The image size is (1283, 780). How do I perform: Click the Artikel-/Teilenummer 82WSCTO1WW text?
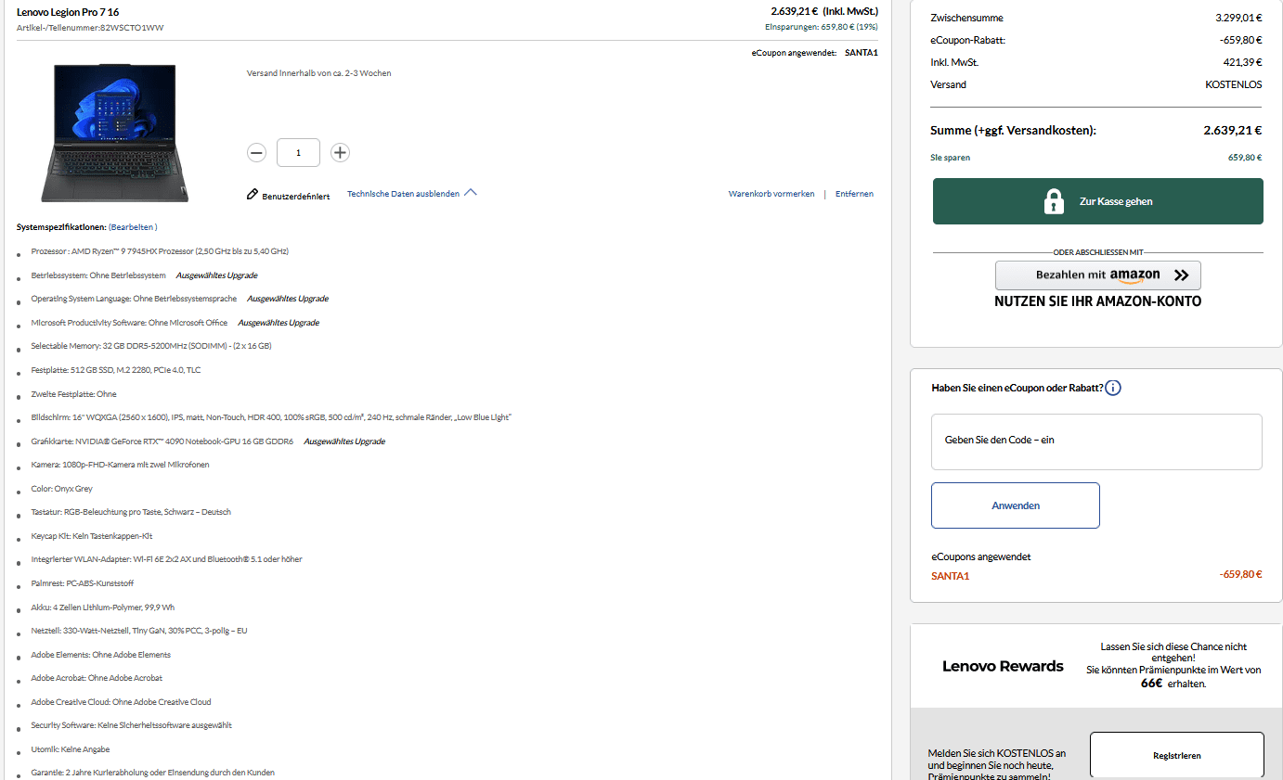pos(90,28)
